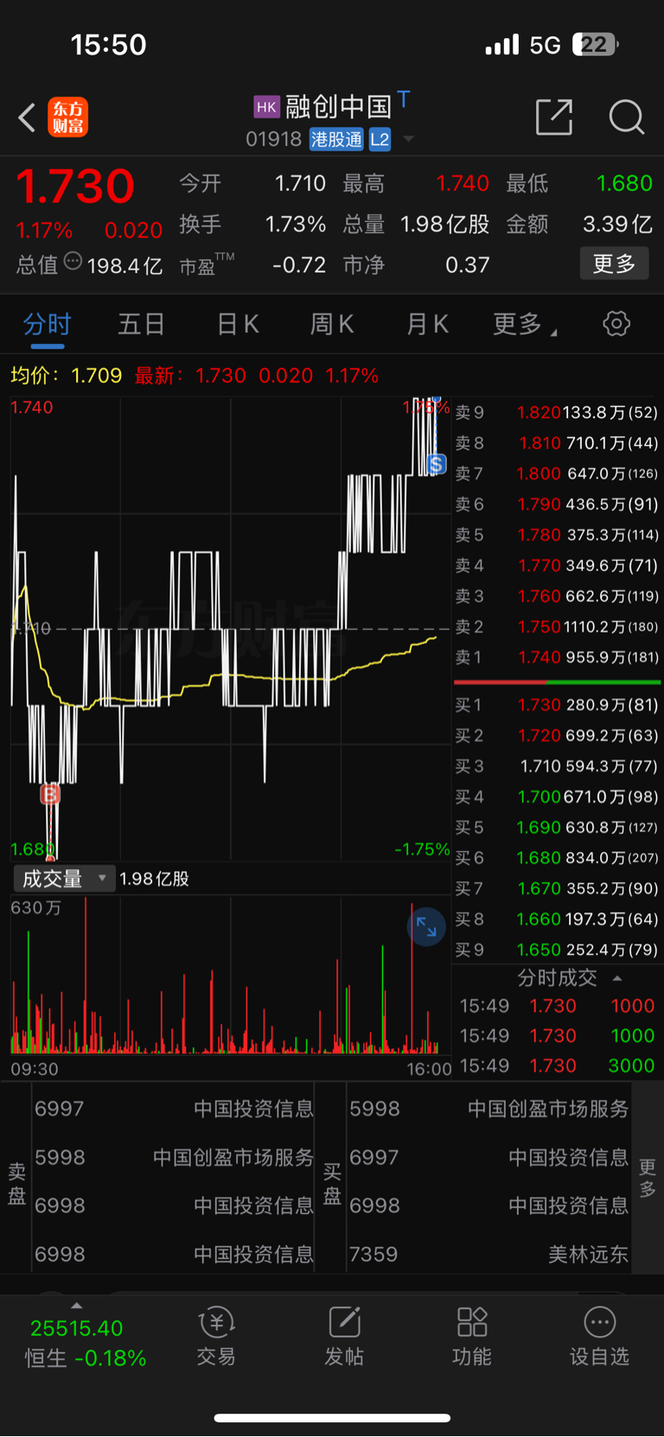
Task: Switch to 日K tab
Action: 238,324
